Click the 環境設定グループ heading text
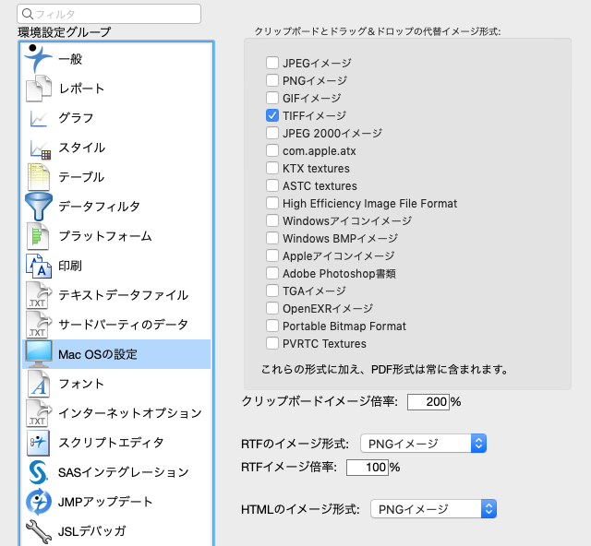The height and width of the screenshot is (546, 591). point(65,32)
